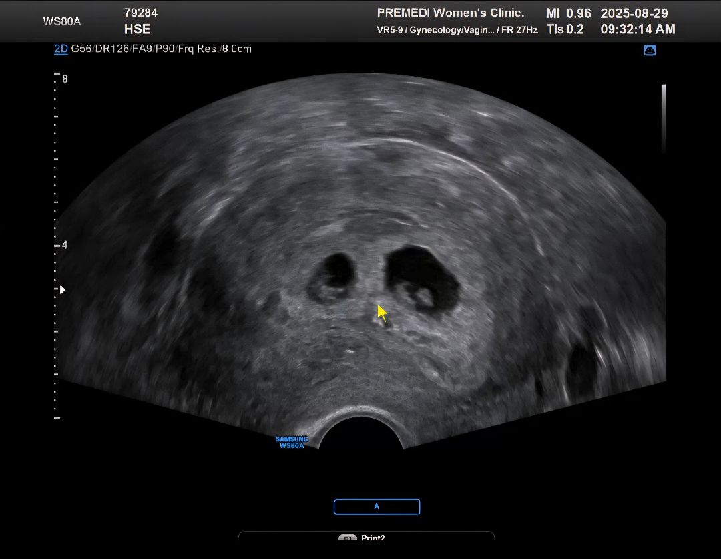
Task: Click the focal position triangle marker
Action: pyautogui.click(x=63, y=290)
